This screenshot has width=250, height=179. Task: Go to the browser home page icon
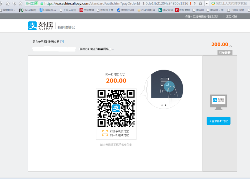[x=8, y=3]
